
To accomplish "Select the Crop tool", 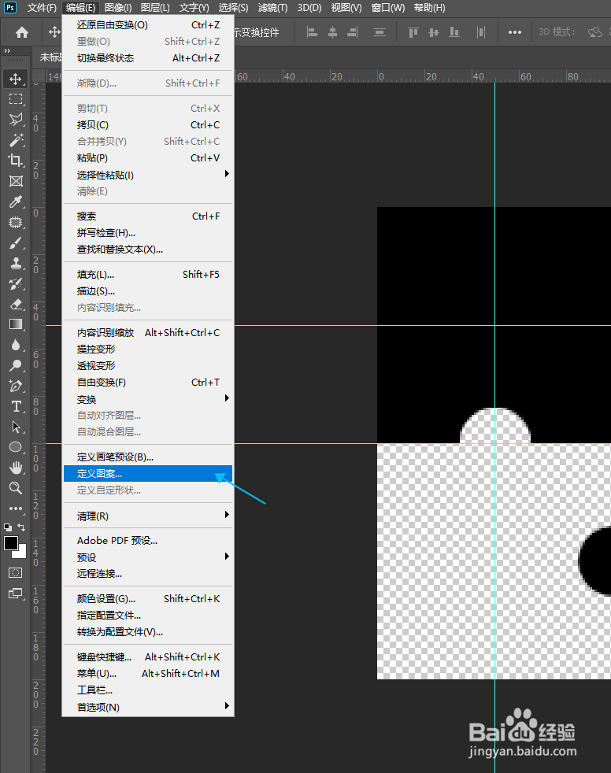I will [x=16, y=161].
